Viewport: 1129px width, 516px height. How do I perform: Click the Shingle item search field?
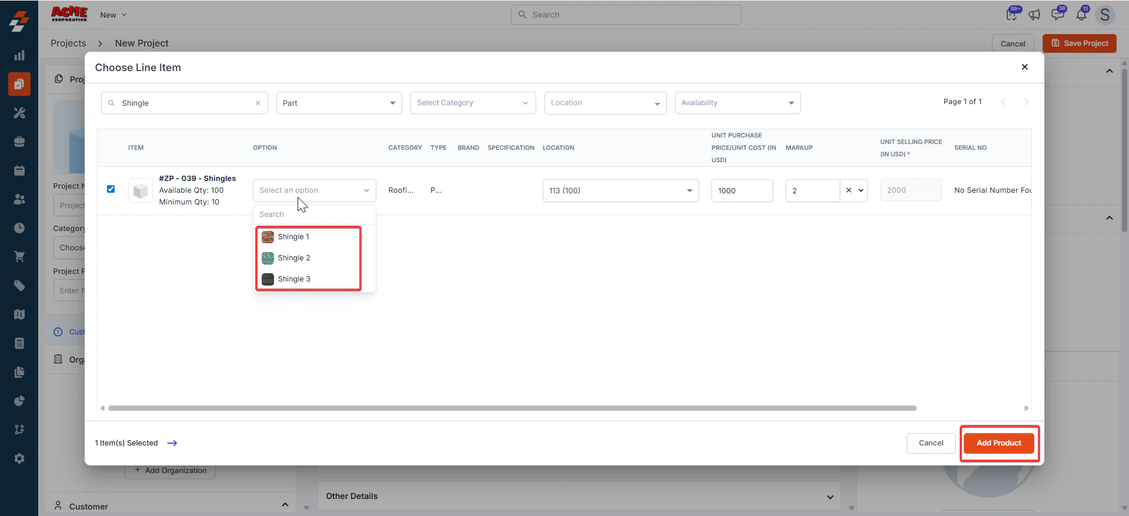click(x=184, y=103)
